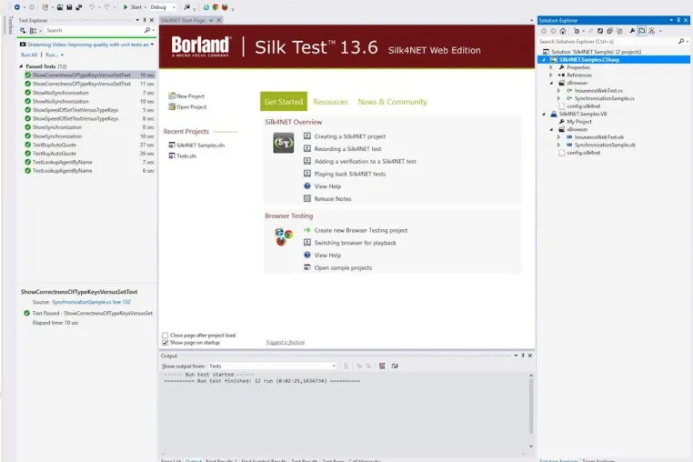Click the Search Solution Explorer field
This screenshot has height=462, width=693.
coord(608,41)
